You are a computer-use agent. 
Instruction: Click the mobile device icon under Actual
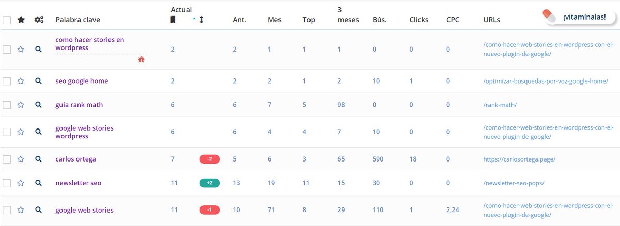tap(173, 20)
